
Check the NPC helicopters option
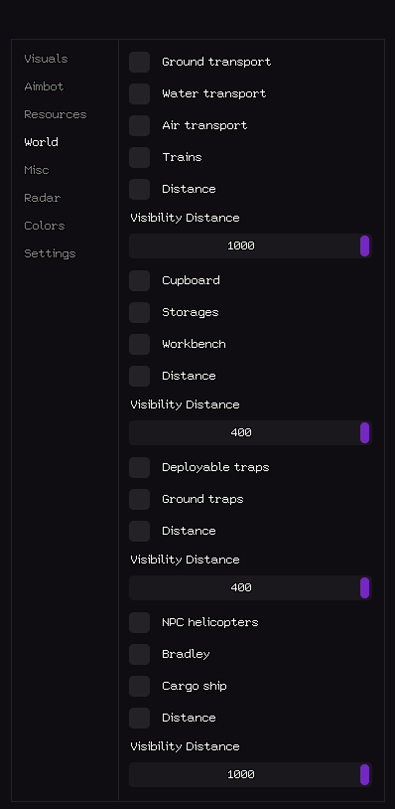point(140,623)
